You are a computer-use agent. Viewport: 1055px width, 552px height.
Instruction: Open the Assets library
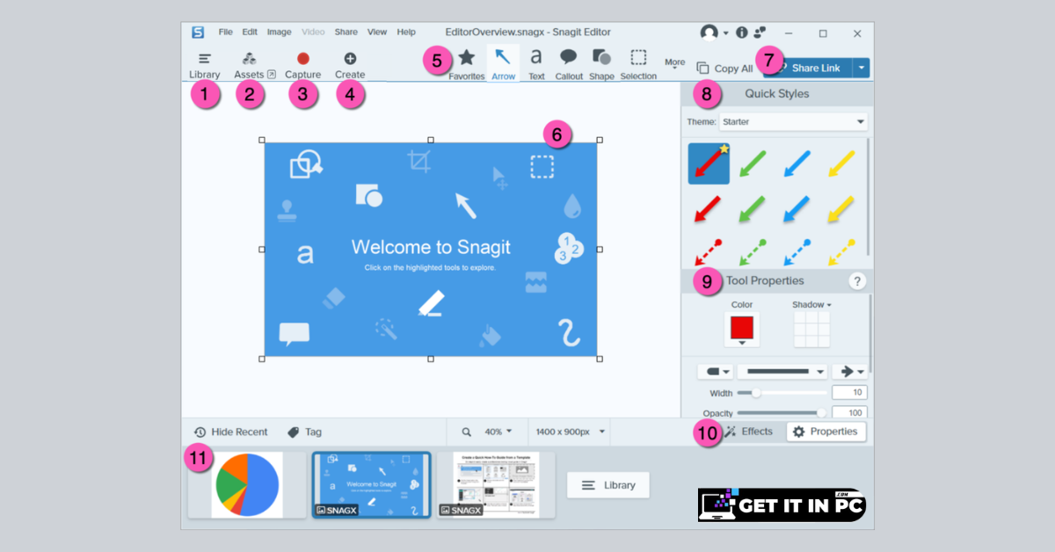click(x=254, y=66)
